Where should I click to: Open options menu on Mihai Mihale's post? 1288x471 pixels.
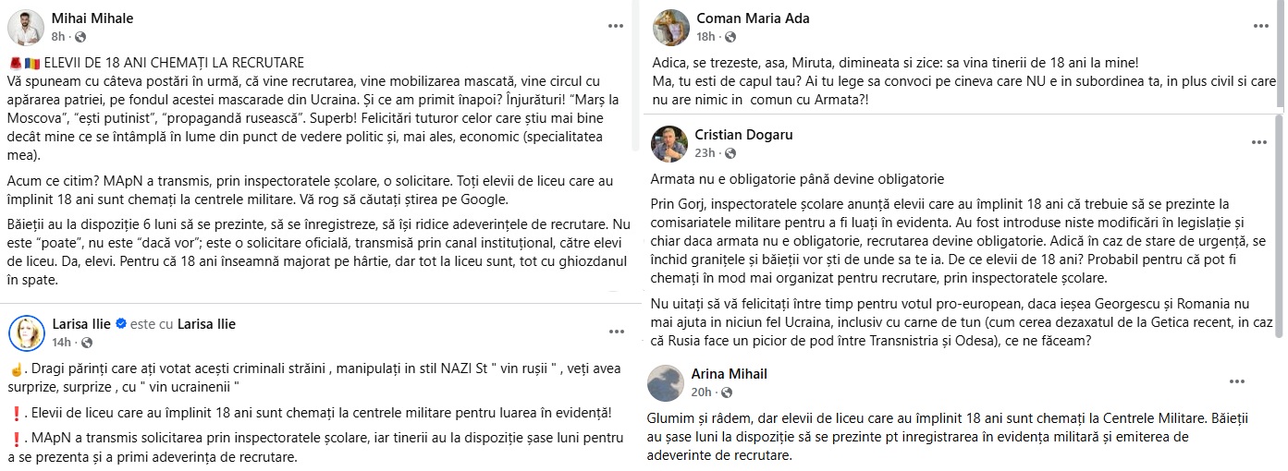point(616,26)
